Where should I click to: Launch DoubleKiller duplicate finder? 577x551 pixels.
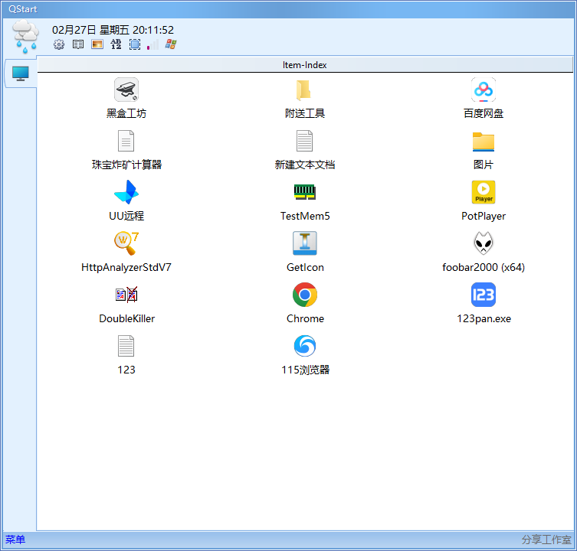tap(126, 303)
